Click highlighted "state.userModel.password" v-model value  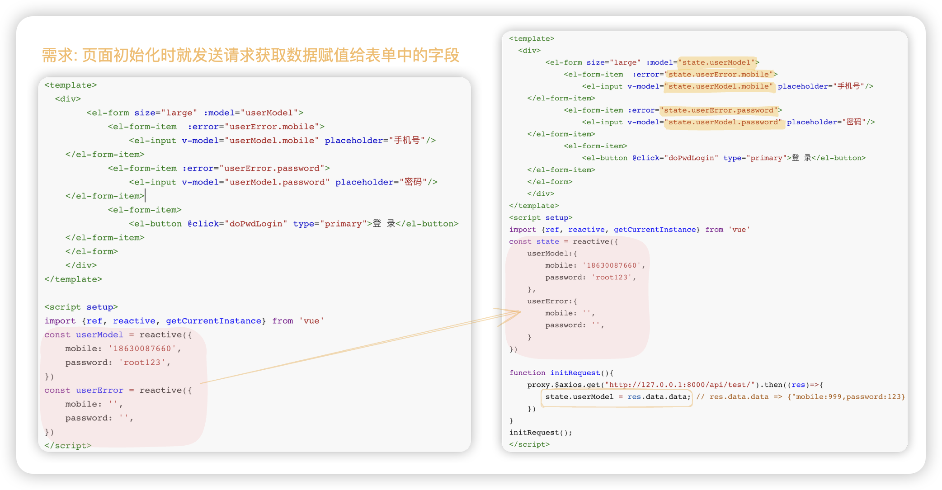[x=724, y=122]
